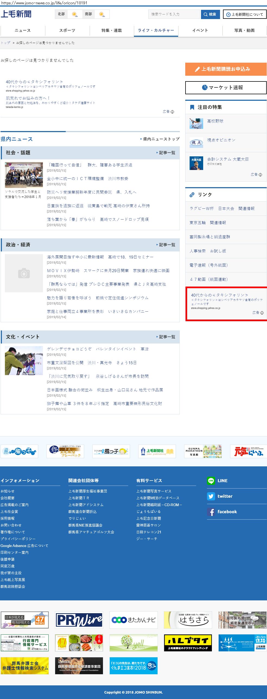267x699 pixels.
Task: Click the 南部 weather sun icon
Action: coord(102,14)
